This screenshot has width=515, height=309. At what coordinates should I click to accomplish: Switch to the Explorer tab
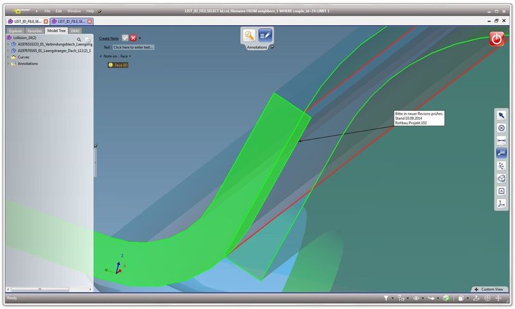15,31
